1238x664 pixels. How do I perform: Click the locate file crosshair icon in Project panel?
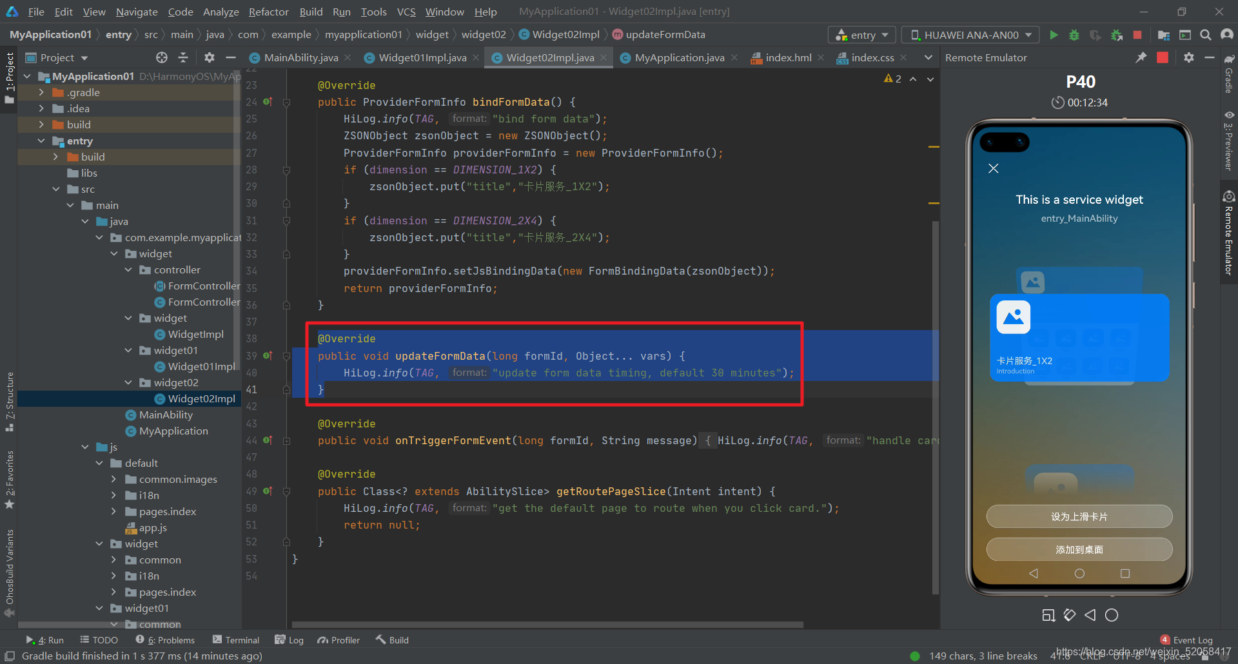pos(162,57)
